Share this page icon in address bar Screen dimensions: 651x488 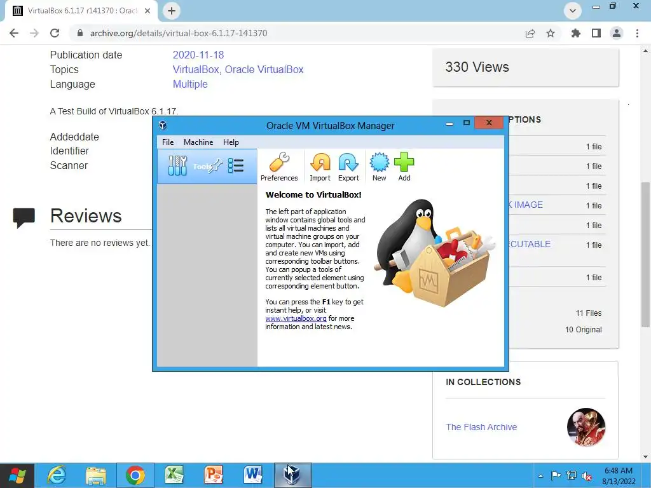[x=530, y=33]
